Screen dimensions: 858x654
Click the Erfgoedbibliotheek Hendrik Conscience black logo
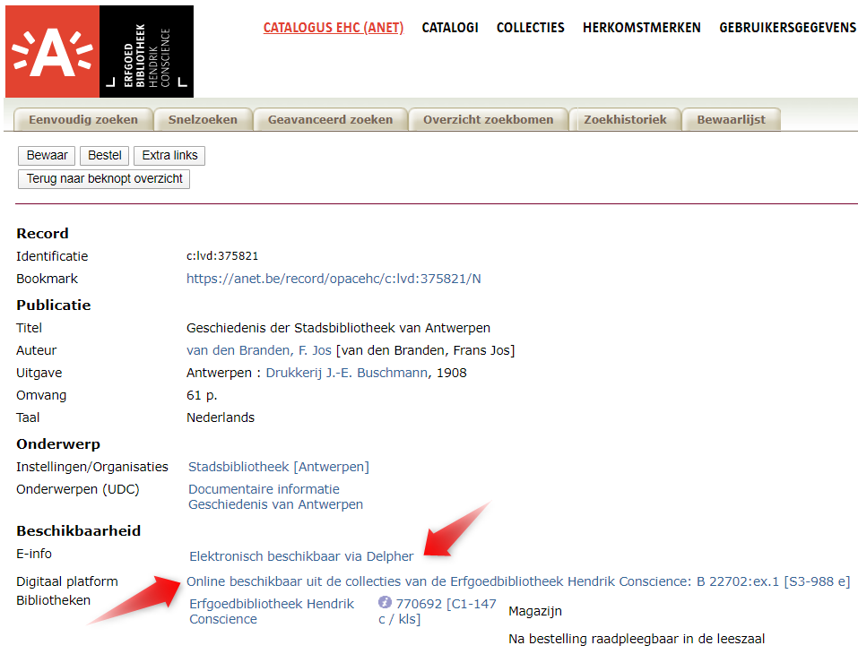click(146, 51)
